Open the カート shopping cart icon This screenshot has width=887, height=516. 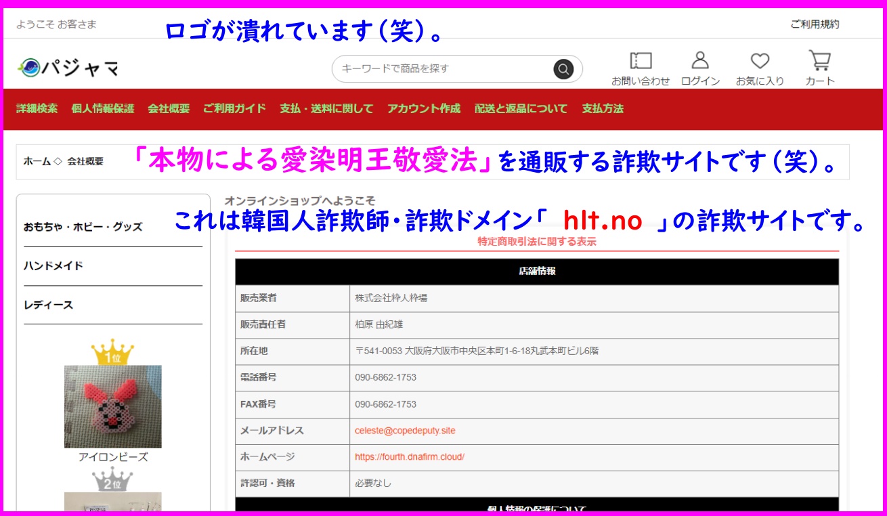coord(819,62)
